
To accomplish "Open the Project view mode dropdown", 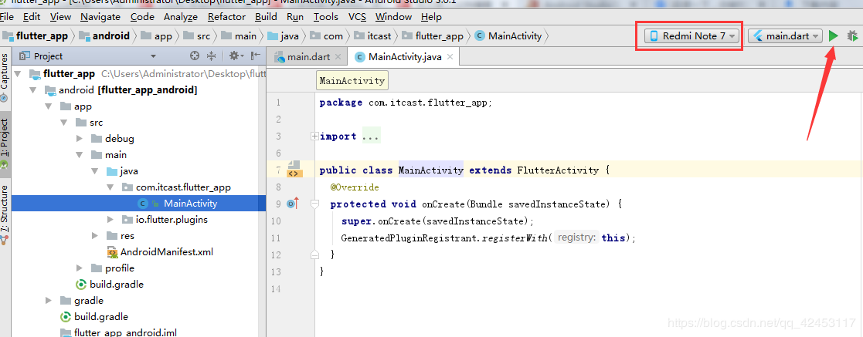I will click(x=153, y=56).
